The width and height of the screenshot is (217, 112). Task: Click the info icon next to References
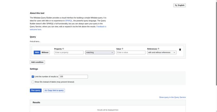(x=158, y=49)
